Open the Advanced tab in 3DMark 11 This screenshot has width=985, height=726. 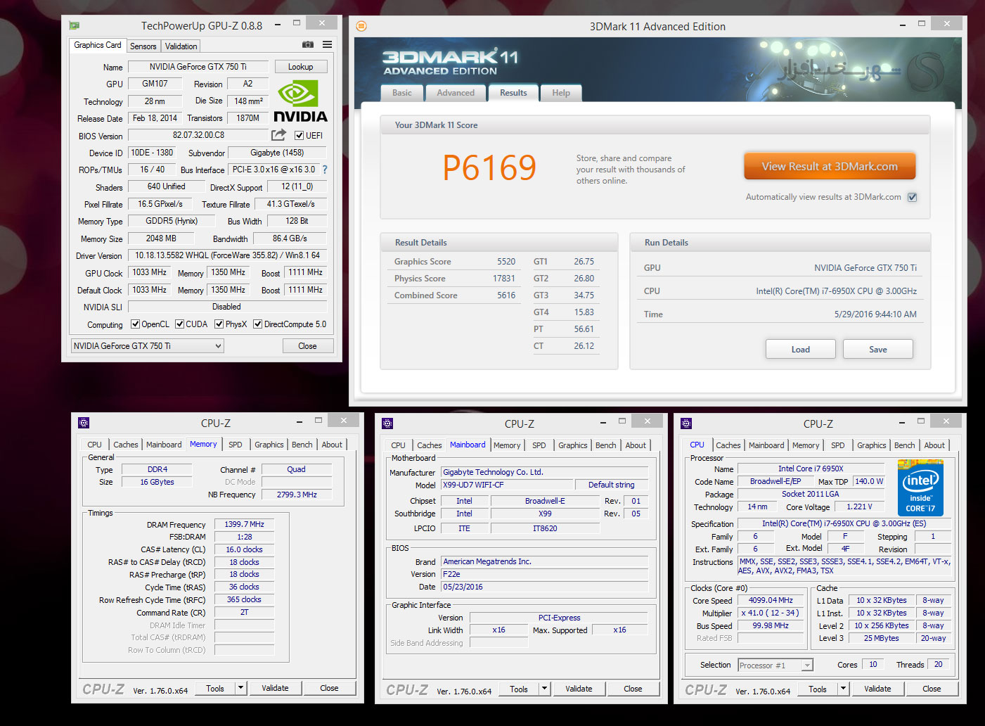point(456,93)
